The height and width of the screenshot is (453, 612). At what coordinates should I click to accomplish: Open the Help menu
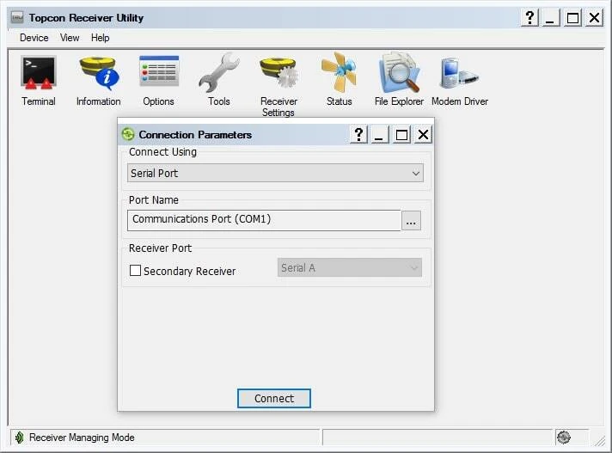[x=100, y=38]
